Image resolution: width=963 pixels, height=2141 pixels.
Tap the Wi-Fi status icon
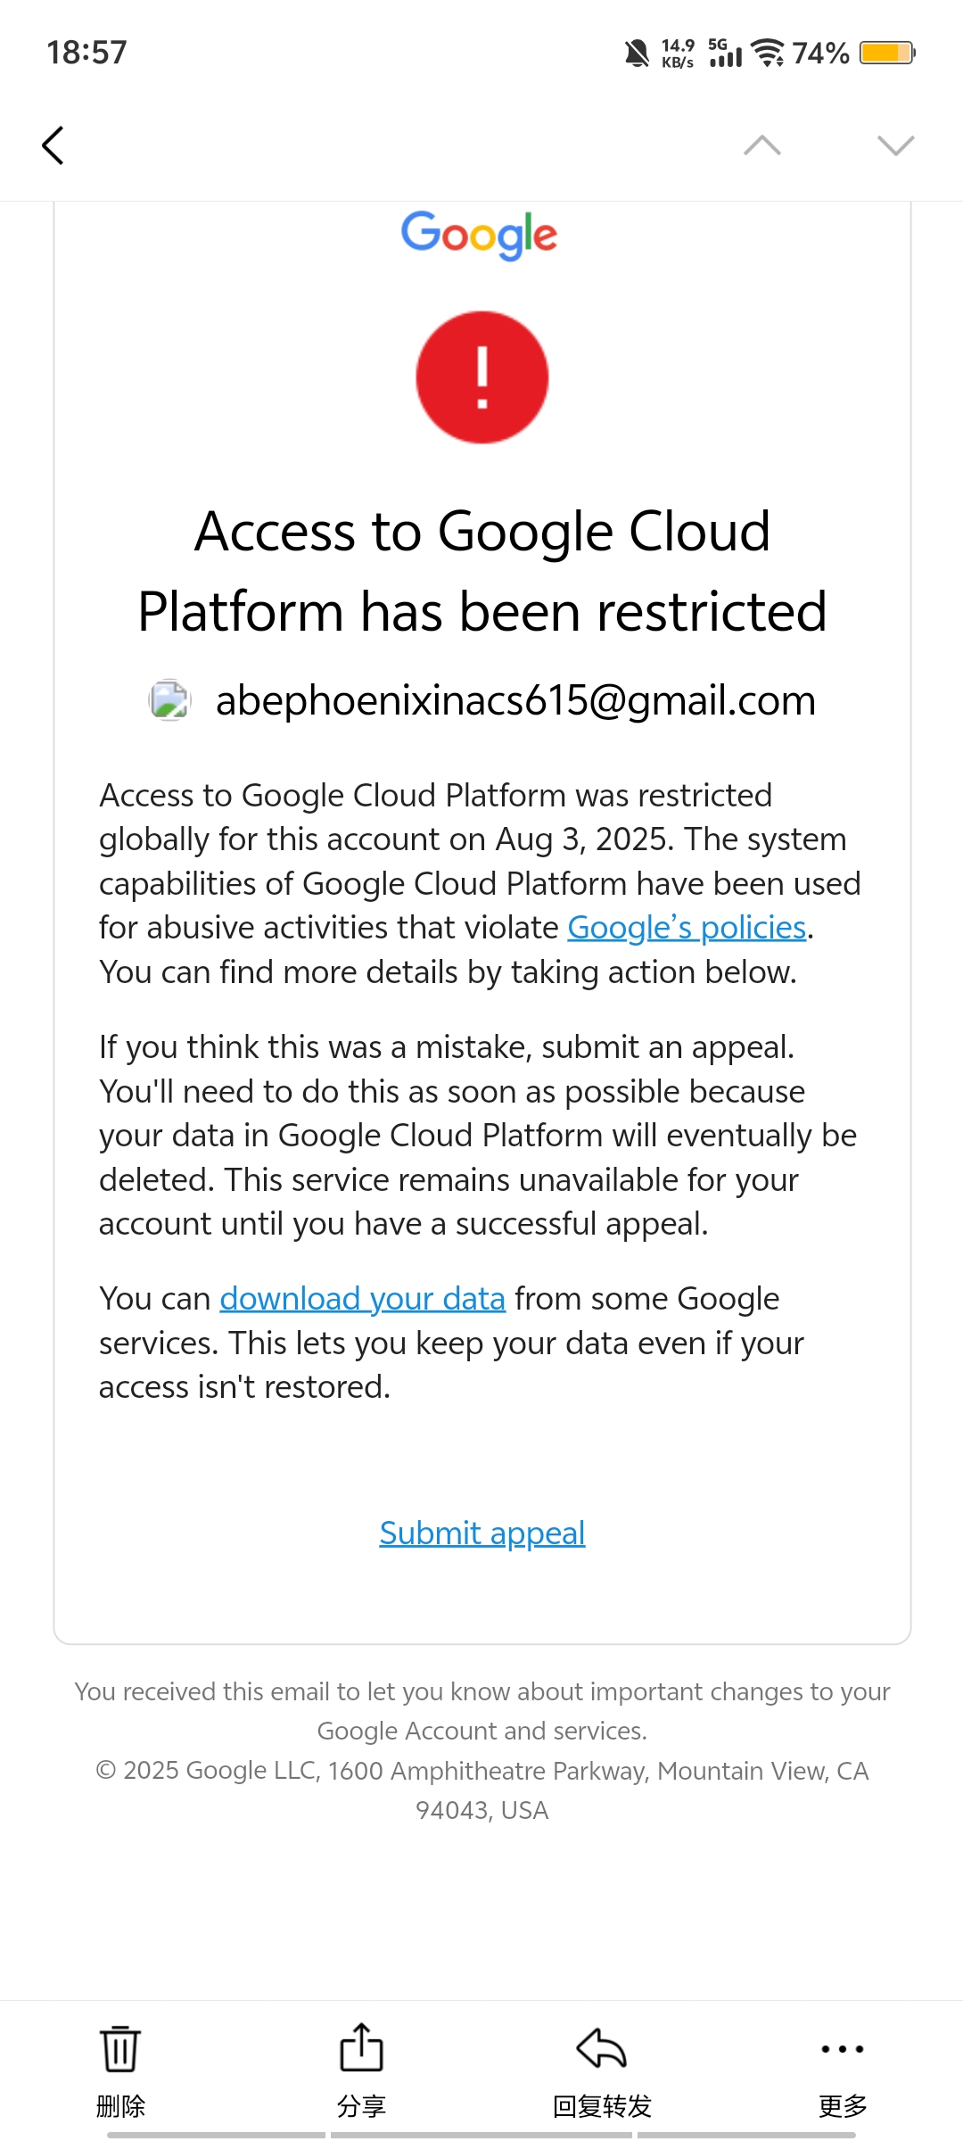coord(768,54)
